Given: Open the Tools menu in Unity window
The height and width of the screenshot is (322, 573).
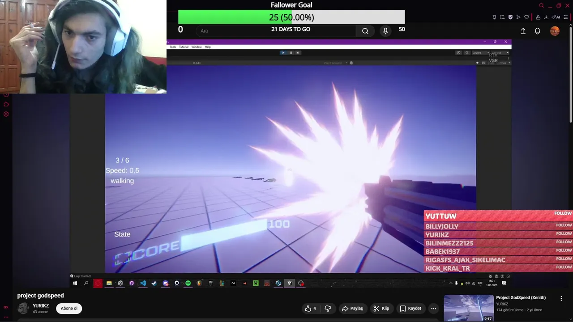Looking at the screenshot, I should (x=173, y=47).
